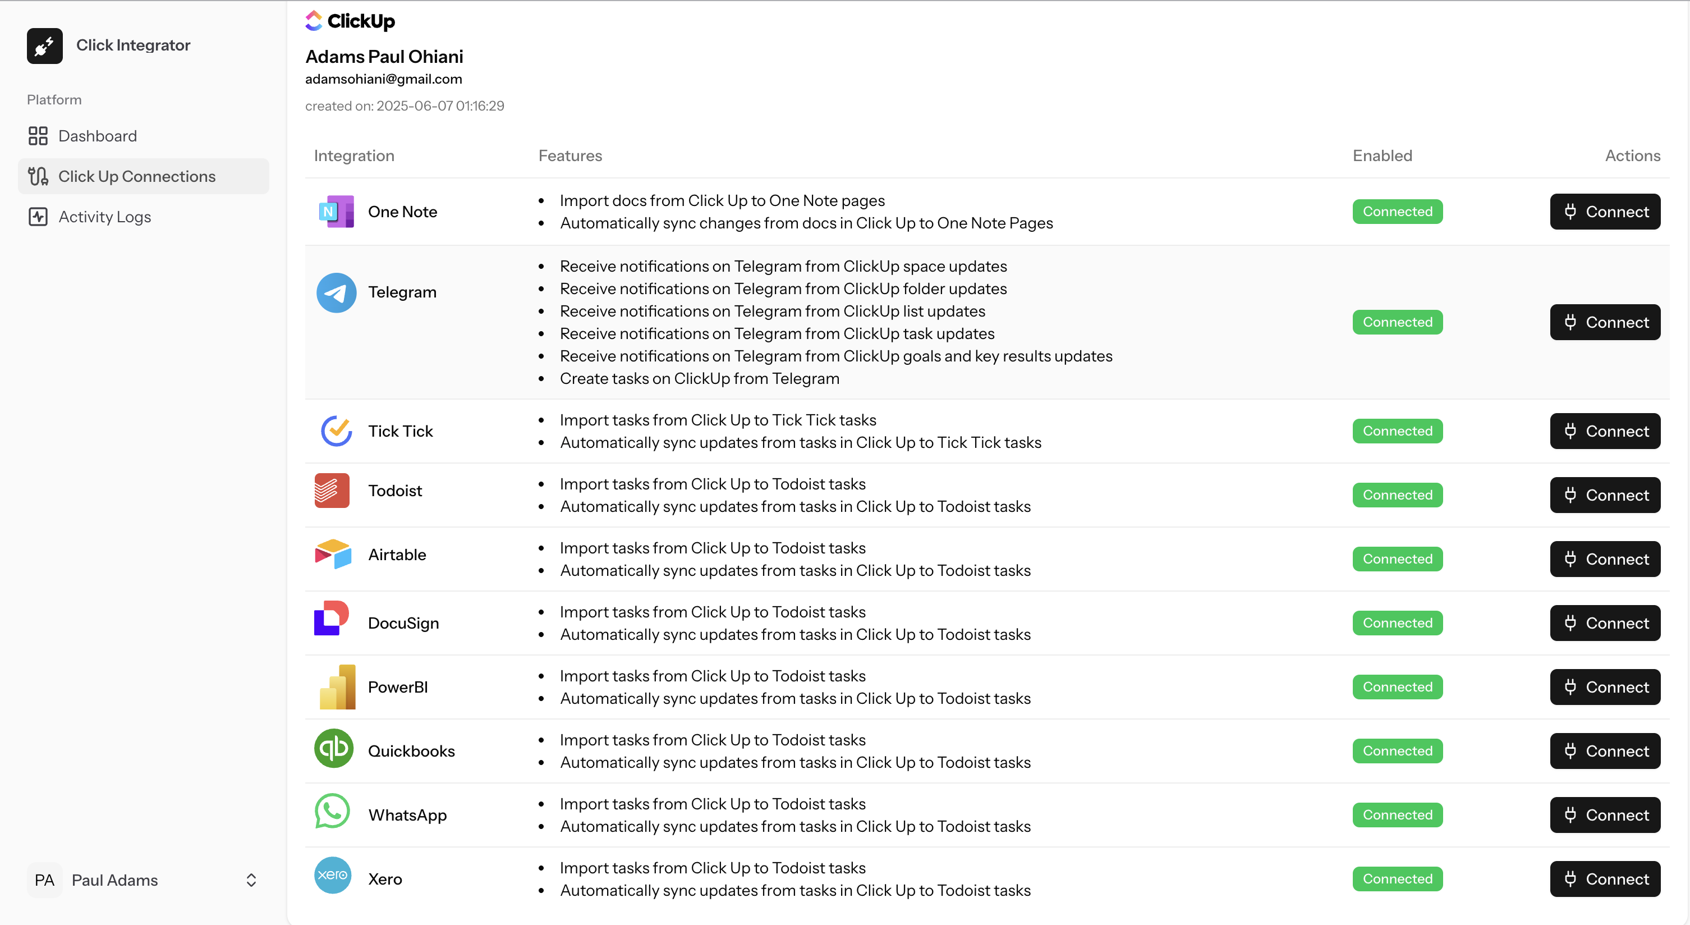Connect the Todoist integration

[1605, 495]
